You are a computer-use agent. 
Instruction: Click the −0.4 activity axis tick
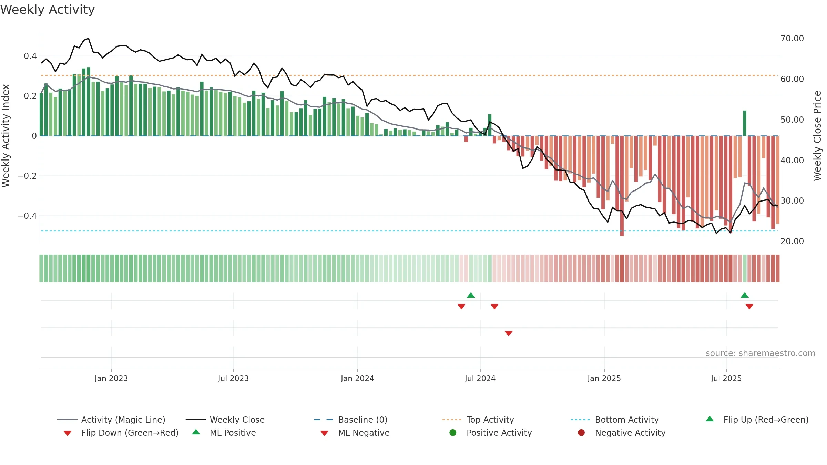[x=27, y=216]
